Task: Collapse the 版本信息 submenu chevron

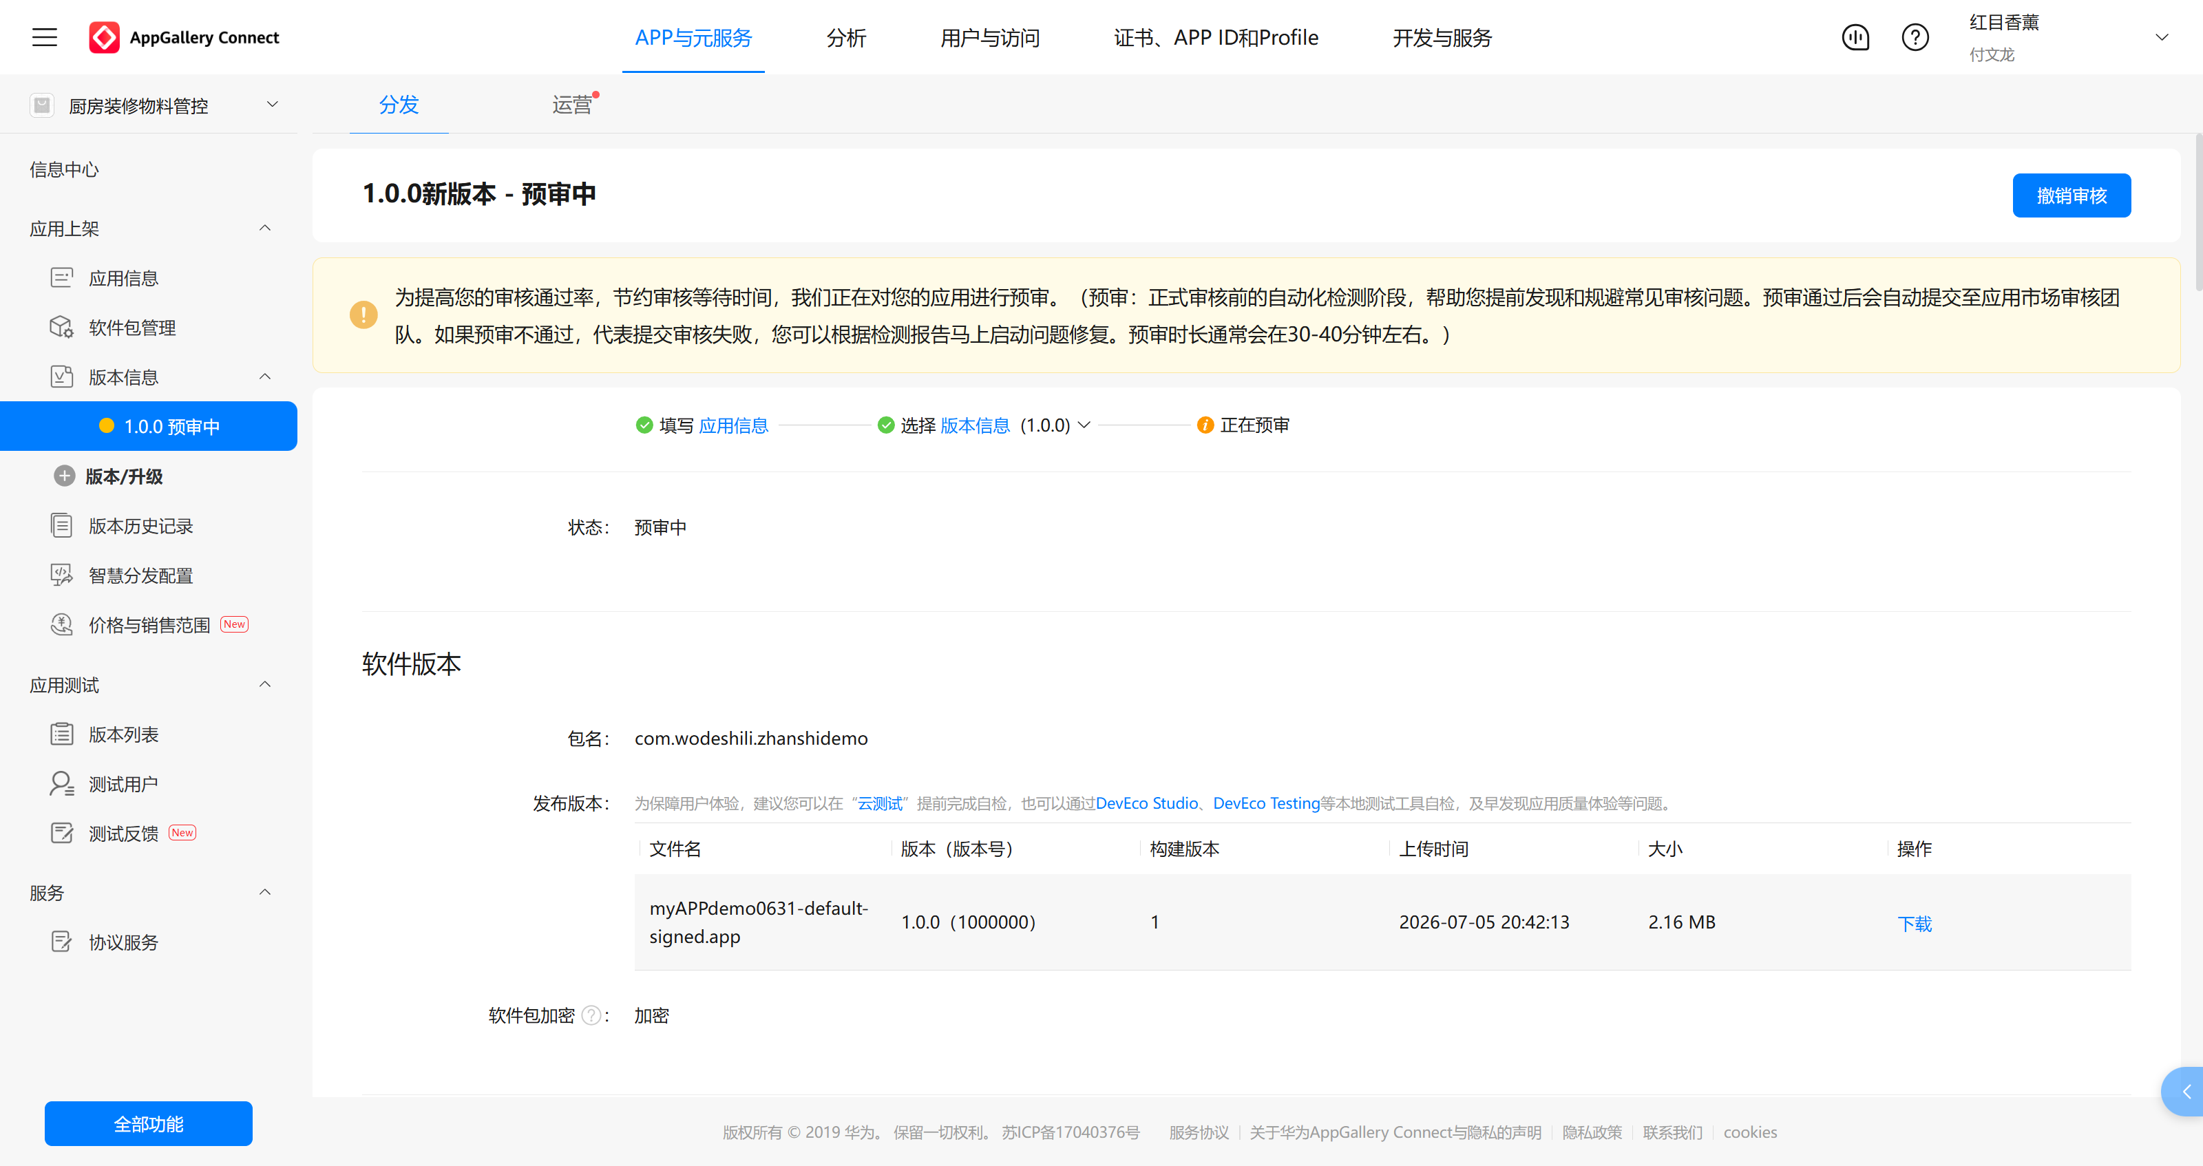Action: (265, 377)
